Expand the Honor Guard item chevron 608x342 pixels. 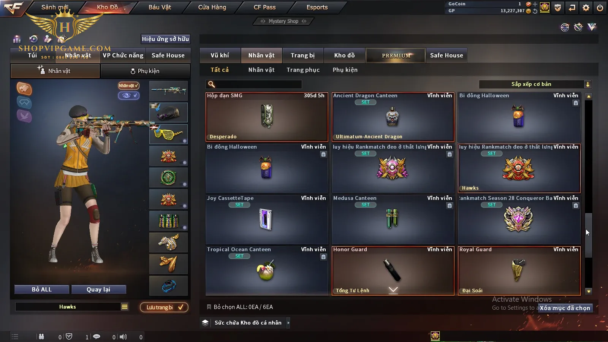393,290
